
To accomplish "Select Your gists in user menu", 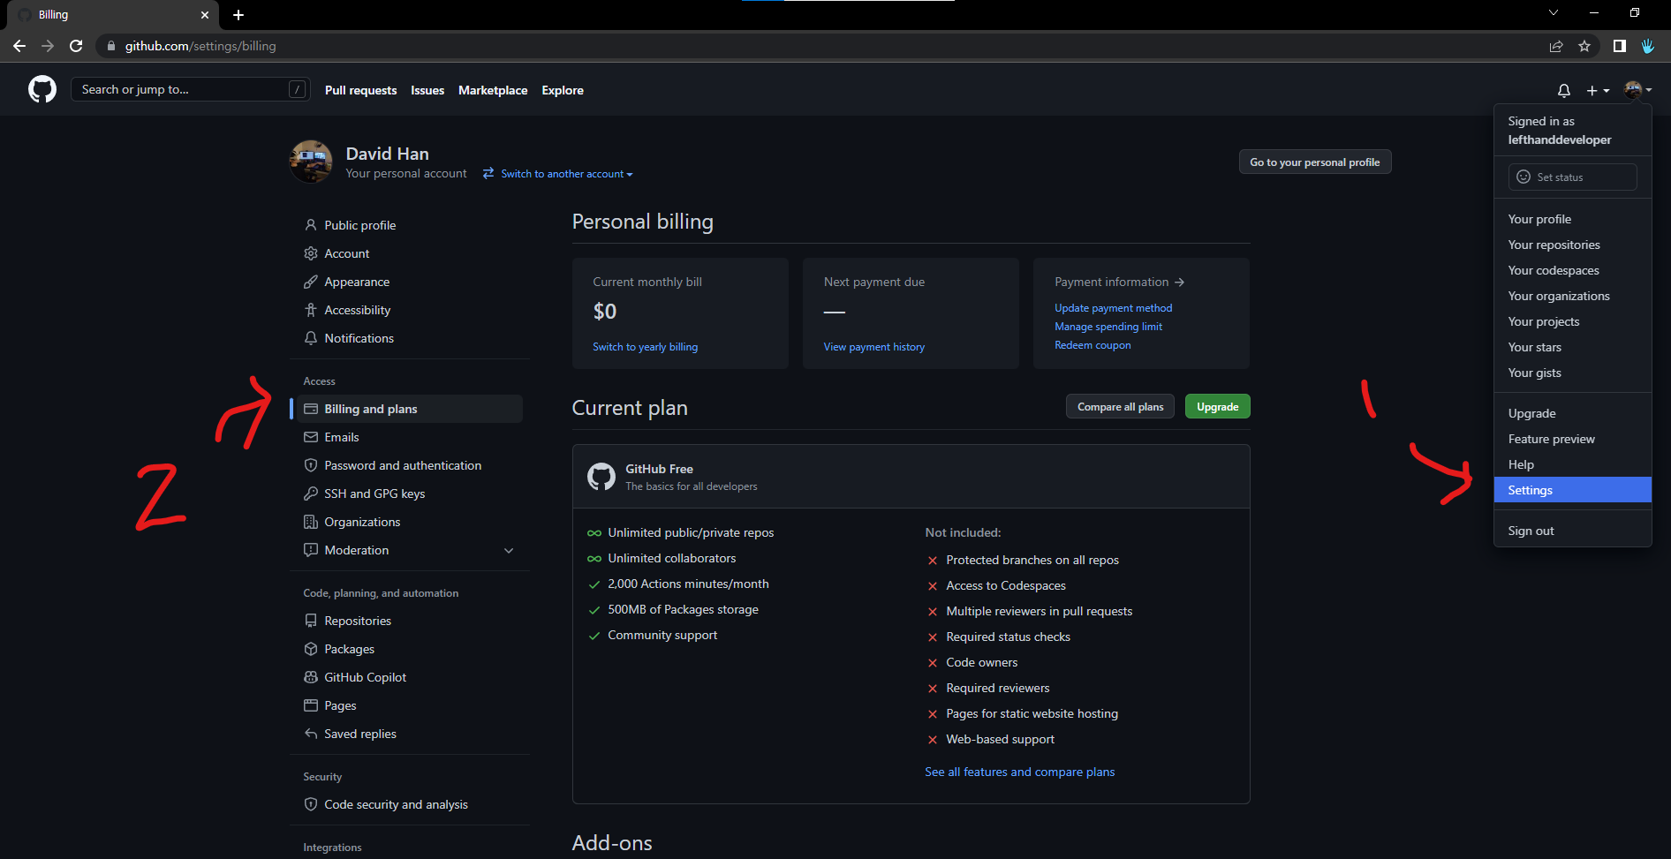I will click(x=1573, y=373).
